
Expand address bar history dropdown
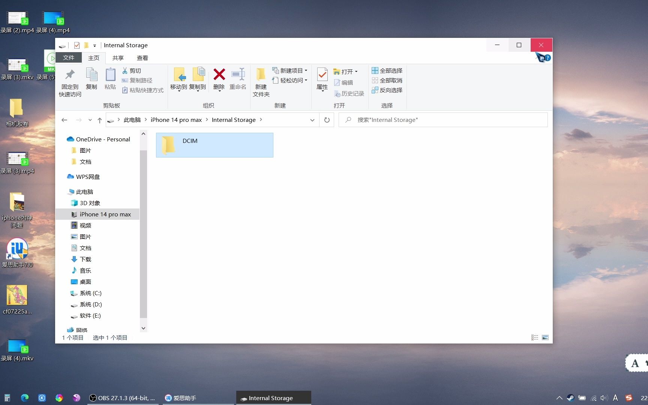point(312,120)
